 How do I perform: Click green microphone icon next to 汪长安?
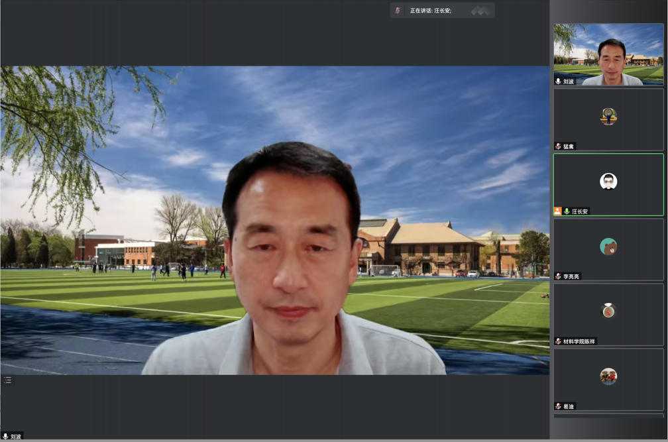point(567,211)
